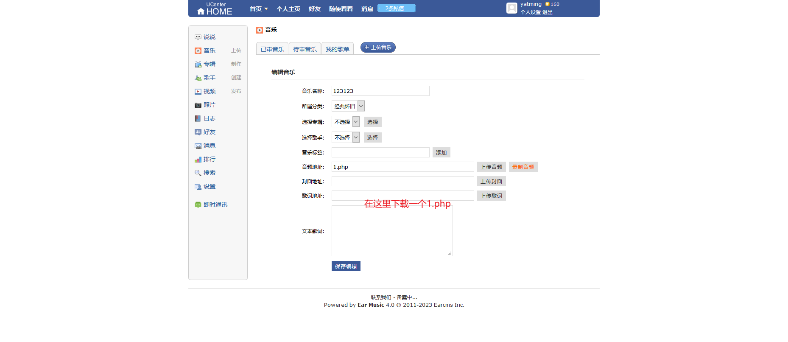Viewport: 788px width, 342px height.
Task: Switch to the 我的歌单 tab
Action: pyautogui.click(x=338, y=49)
